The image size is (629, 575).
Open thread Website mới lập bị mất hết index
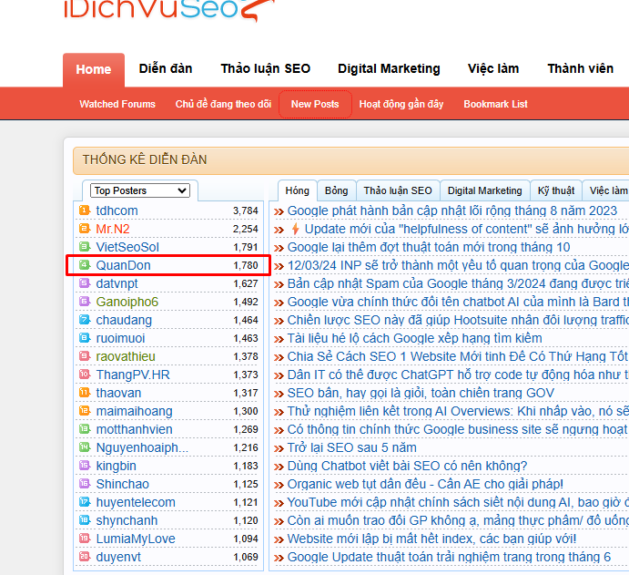(x=431, y=539)
